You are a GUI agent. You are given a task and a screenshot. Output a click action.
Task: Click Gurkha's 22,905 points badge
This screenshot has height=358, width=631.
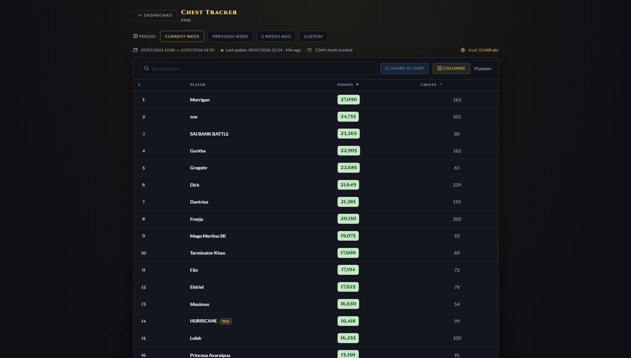348,150
